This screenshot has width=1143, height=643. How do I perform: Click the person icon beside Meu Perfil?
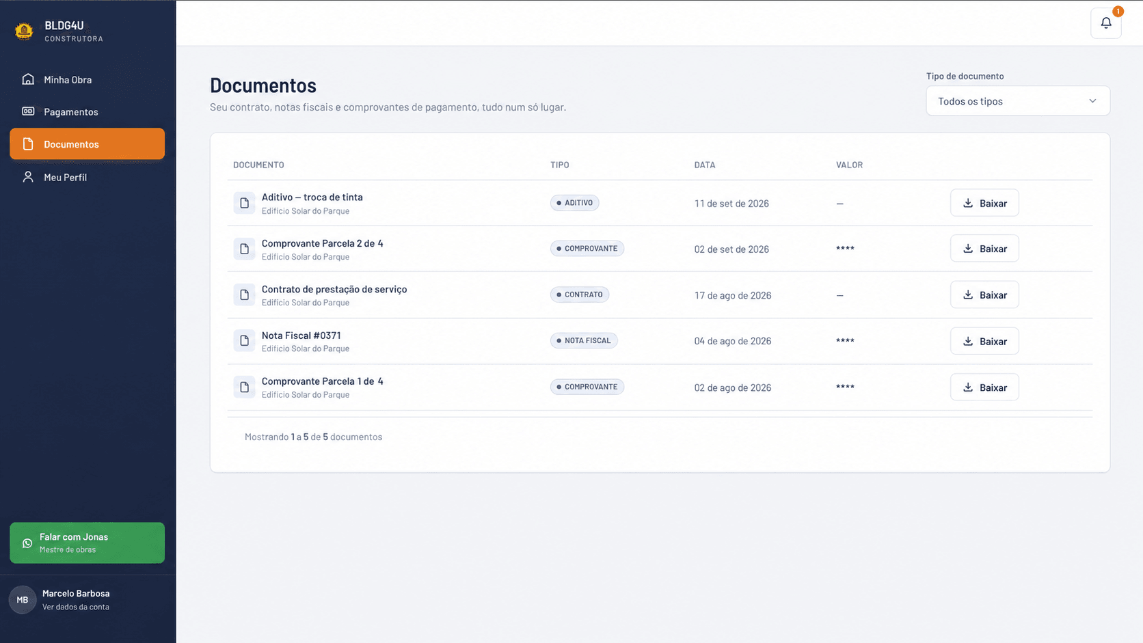[28, 177]
